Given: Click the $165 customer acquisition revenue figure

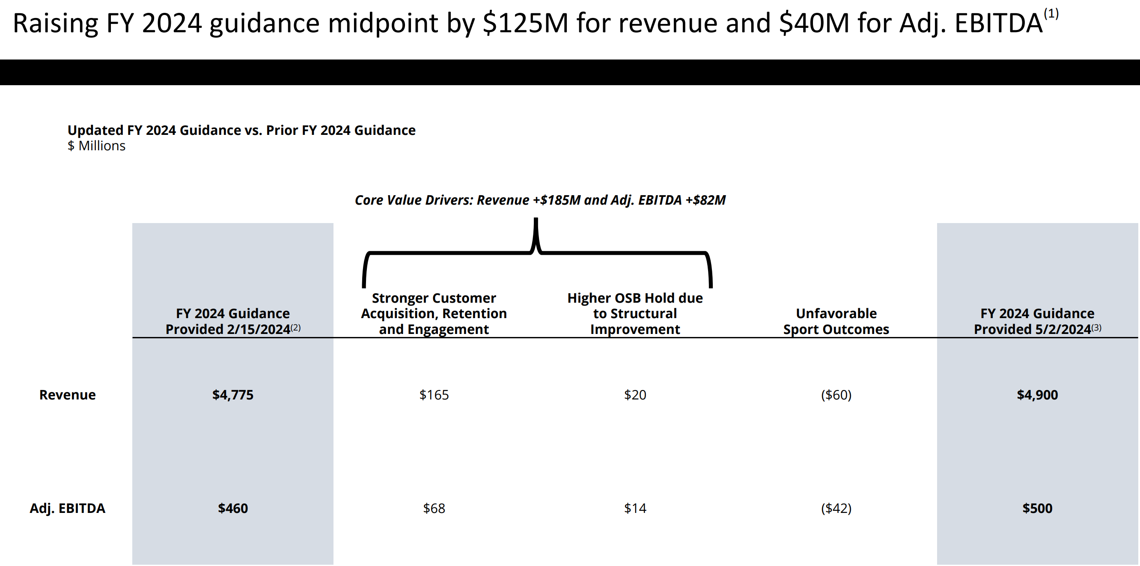Looking at the screenshot, I should tap(434, 395).
